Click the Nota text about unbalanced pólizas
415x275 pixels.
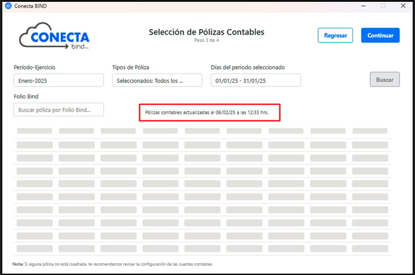(x=113, y=264)
